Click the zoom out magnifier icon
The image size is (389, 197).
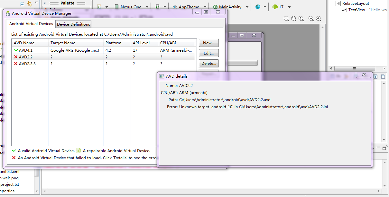(311, 19)
